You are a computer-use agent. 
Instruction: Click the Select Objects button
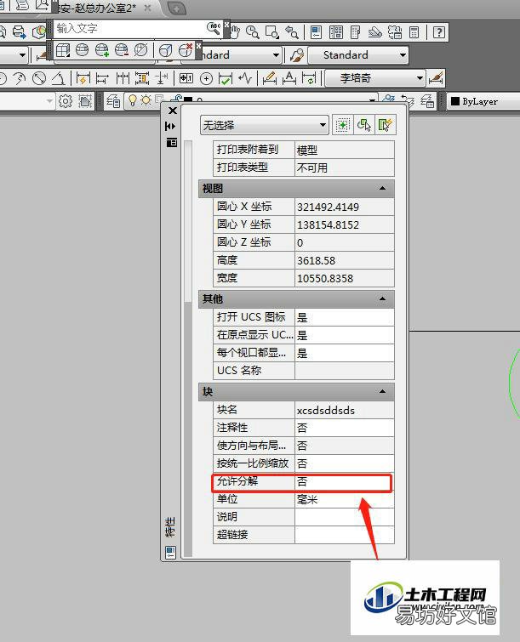(x=364, y=125)
